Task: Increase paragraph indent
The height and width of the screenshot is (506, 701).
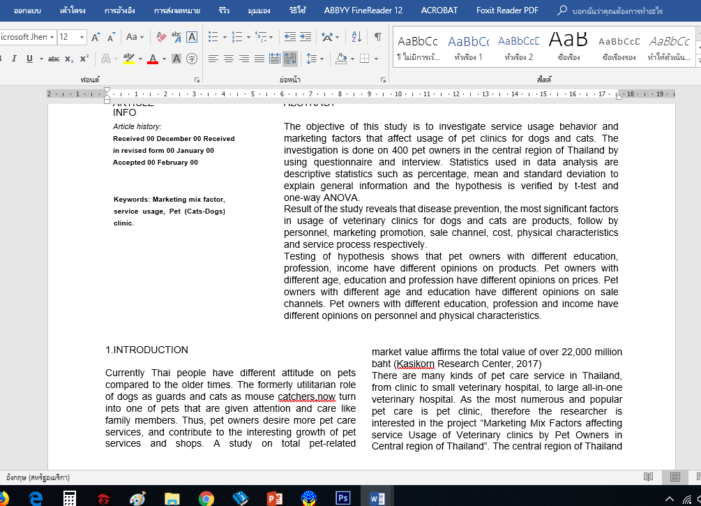Action: click(x=306, y=37)
